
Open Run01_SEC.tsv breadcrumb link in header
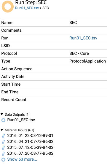[x=27, y=8]
